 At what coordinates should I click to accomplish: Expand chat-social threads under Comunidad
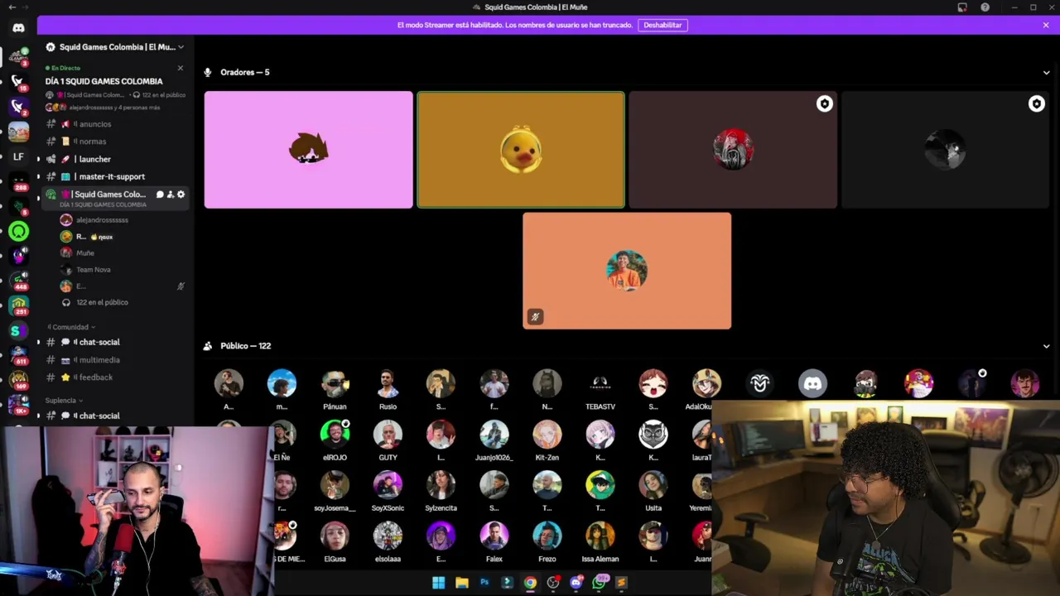pyautogui.click(x=38, y=342)
